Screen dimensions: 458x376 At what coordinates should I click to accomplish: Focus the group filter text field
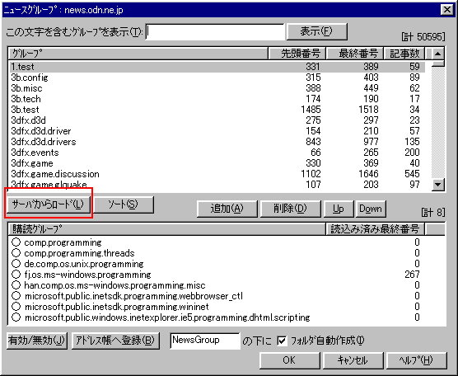[x=215, y=31]
